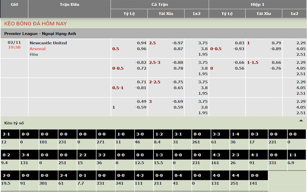Select first-half handicap odds 0.83

coord(239,43)
